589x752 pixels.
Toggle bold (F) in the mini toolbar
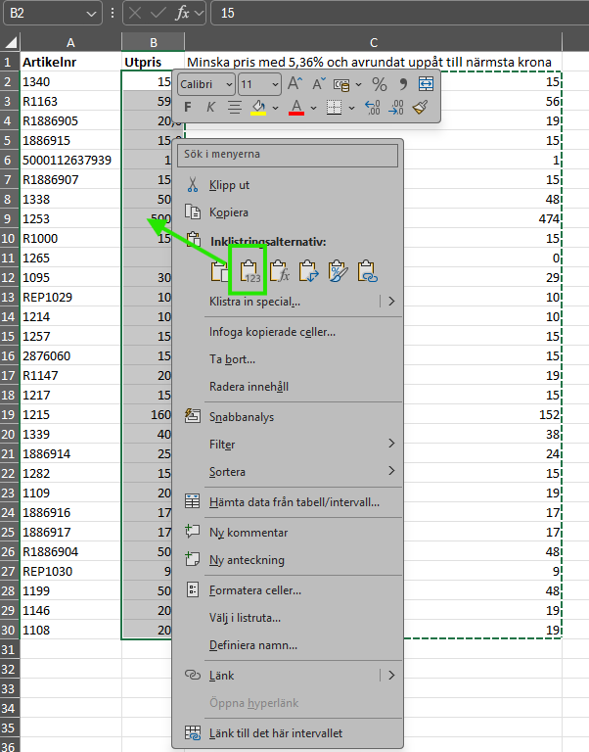pyautogui.click(x=187, y=108)
